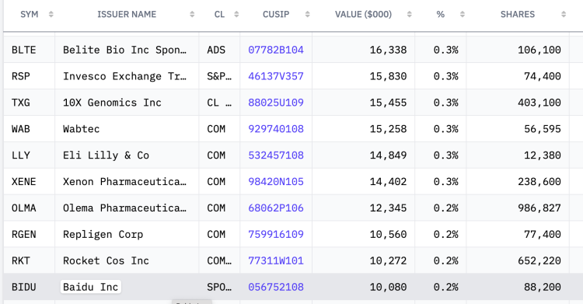Click value 14,402 in XENE row
Viewport: 583px width, 304px height.
(x=388, y=182)
